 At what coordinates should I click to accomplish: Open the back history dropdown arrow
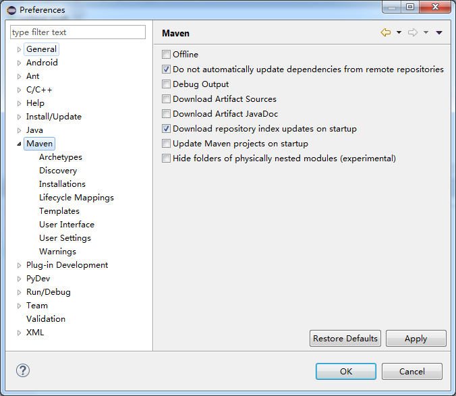pos(399,32)
